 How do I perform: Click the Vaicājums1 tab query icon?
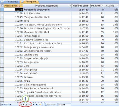3,1
